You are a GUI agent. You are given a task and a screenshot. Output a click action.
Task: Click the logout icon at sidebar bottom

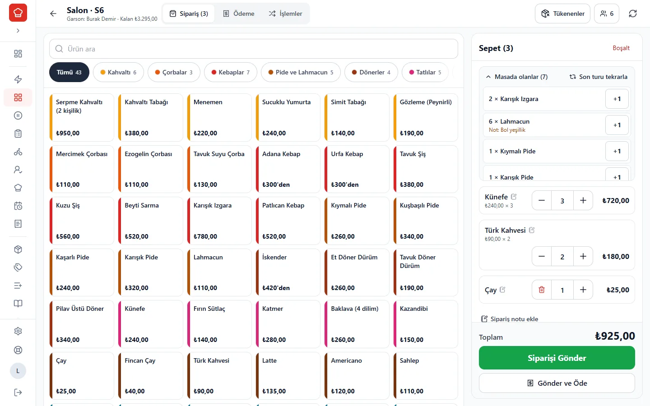point(18,392)
